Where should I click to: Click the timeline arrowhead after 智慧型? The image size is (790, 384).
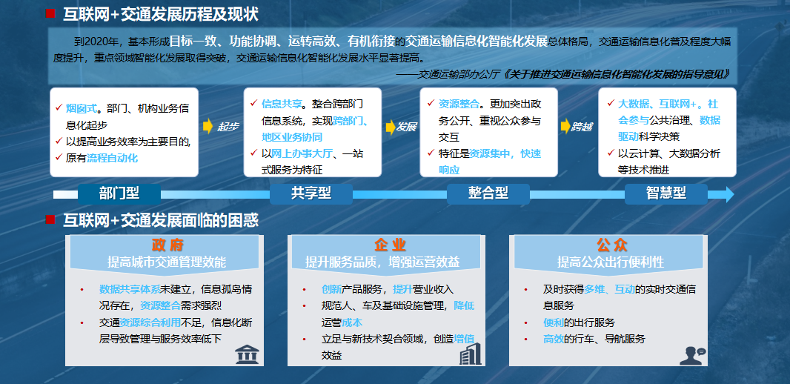click(x=729, y=194)
